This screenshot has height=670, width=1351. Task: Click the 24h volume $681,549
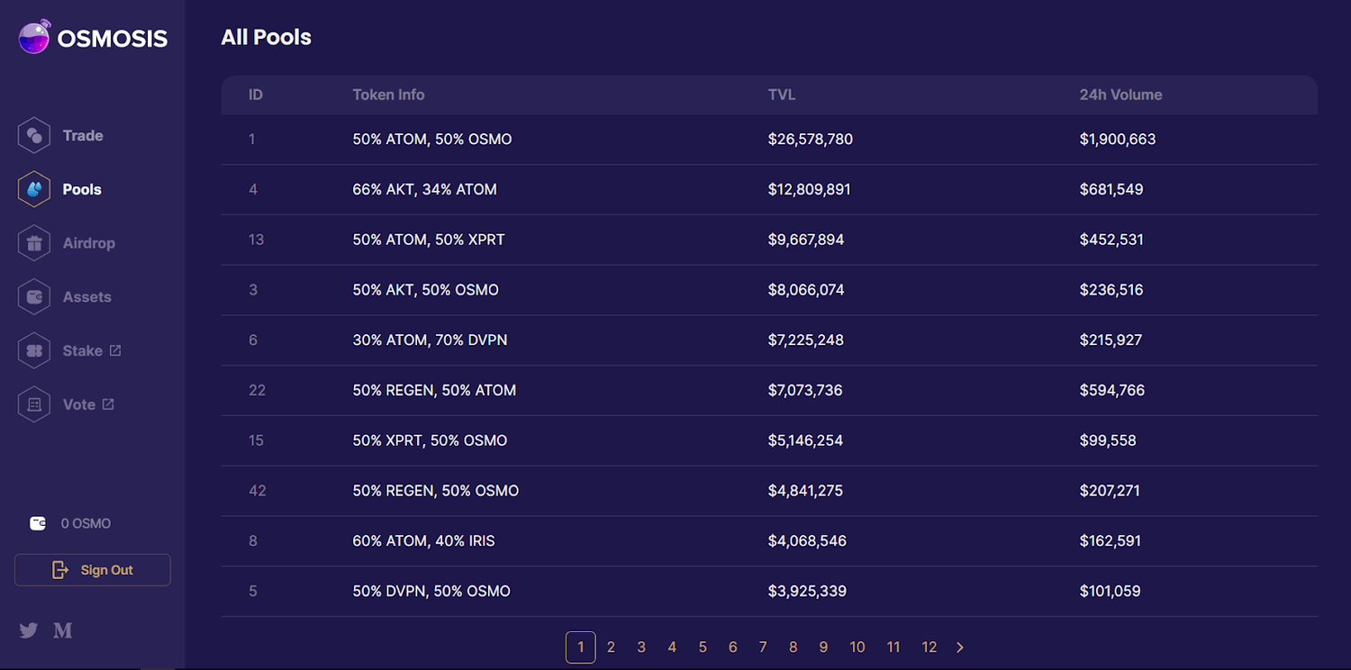[1111, 190]
